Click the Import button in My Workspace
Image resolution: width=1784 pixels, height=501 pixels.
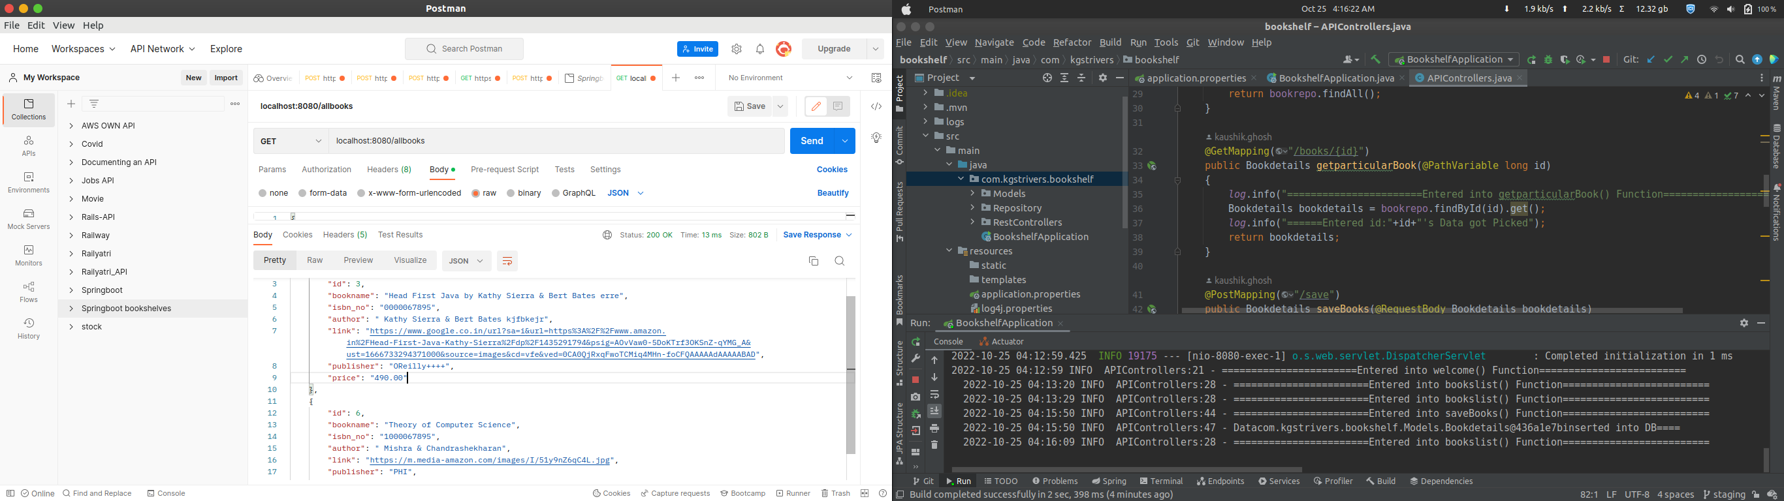(x=226, y=78)
